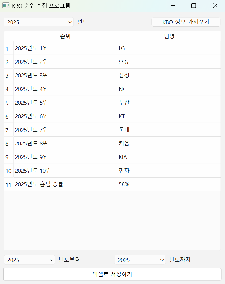Click the app icon in title bar
Viewport: 225px width, 284px height.
[6, 6]
